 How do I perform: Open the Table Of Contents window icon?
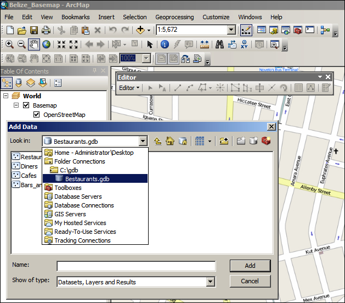click(x=262, y=30)
